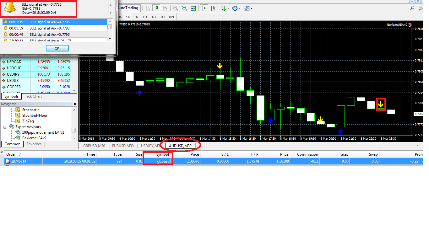Open the Favorites tab in Navigator
Screen dimensions: 429x241
point(34,144)
